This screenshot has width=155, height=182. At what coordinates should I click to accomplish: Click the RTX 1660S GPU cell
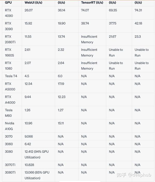coord(9,52)
